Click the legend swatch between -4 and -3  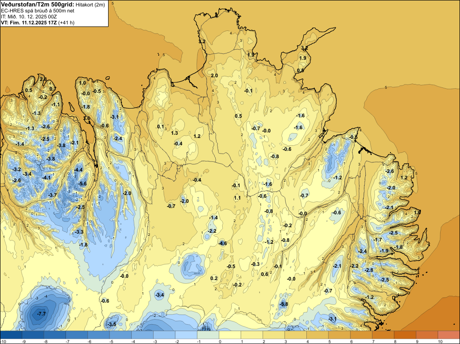point(142,335)
